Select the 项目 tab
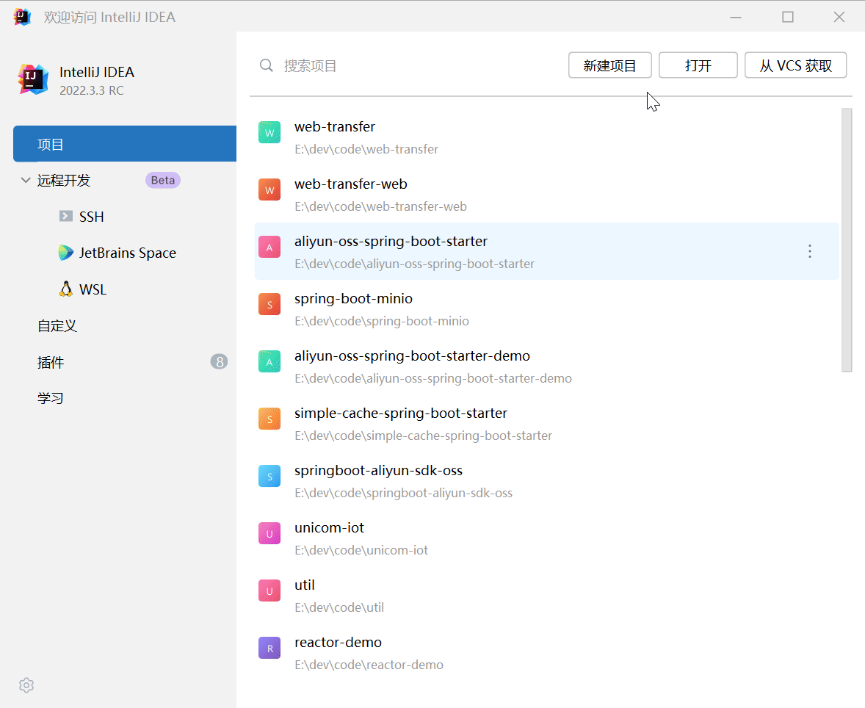The image size is (865, 708). 125,144
